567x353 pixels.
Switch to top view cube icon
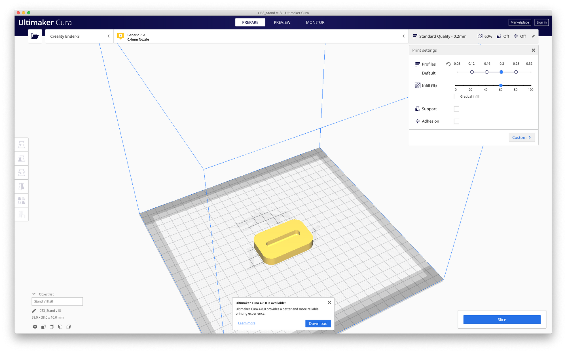pos(52,327)
